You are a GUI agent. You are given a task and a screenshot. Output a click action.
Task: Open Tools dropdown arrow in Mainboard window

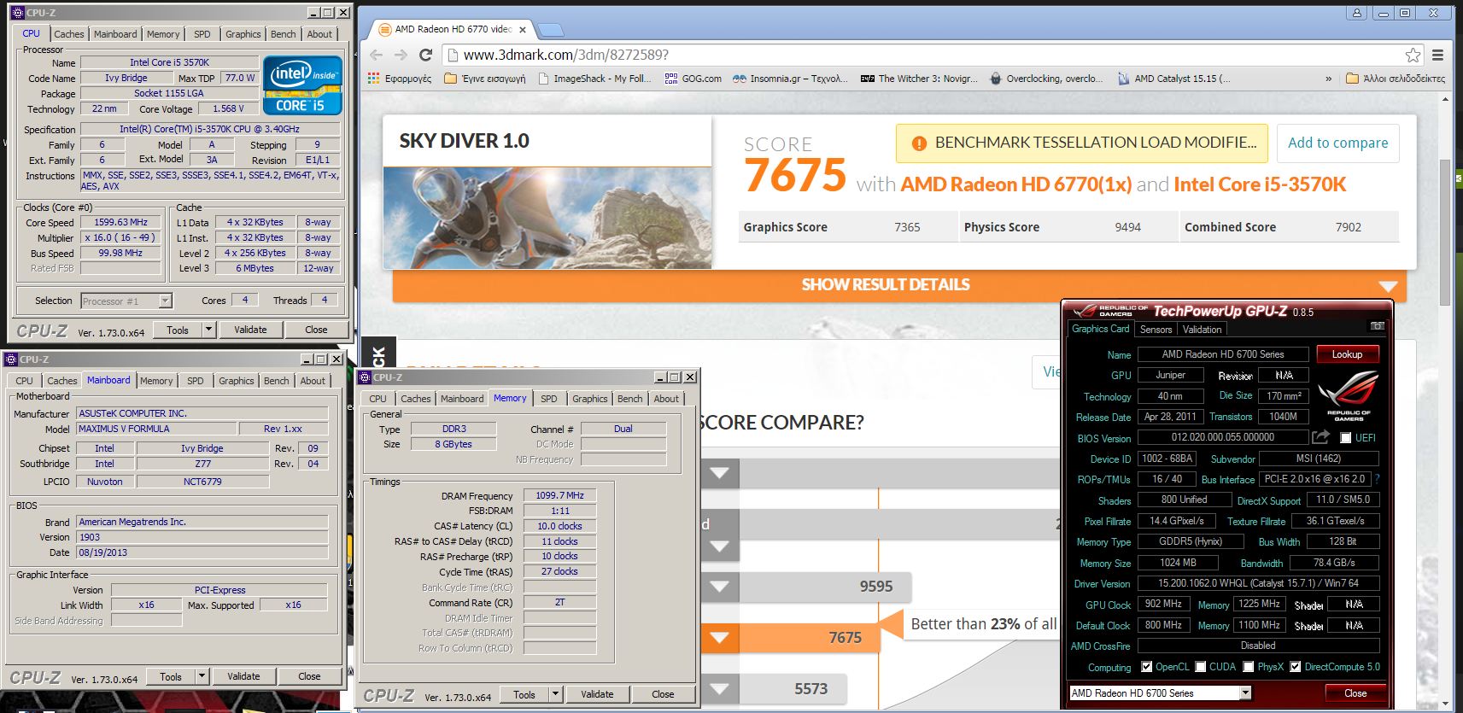coord(202,676)
